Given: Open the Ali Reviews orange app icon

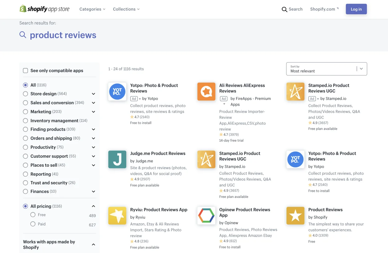Looking at the screenshot, I should pos(206,92).
